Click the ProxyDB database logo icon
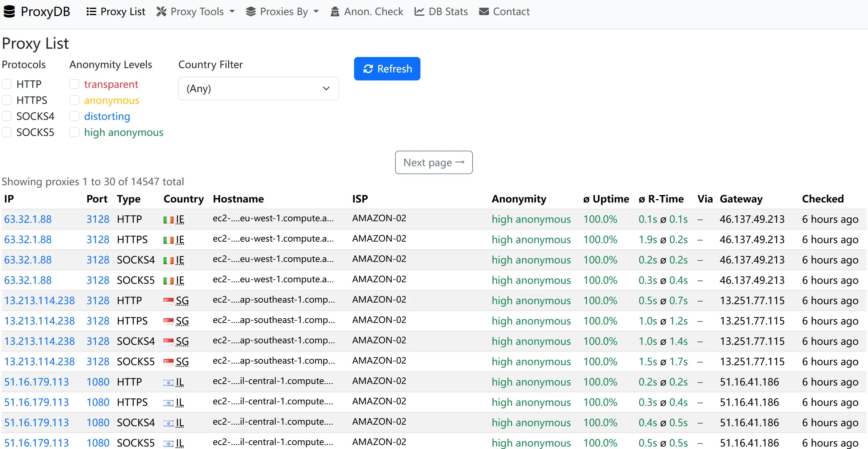Screen dimensions: 868x449 coord(10,12)
